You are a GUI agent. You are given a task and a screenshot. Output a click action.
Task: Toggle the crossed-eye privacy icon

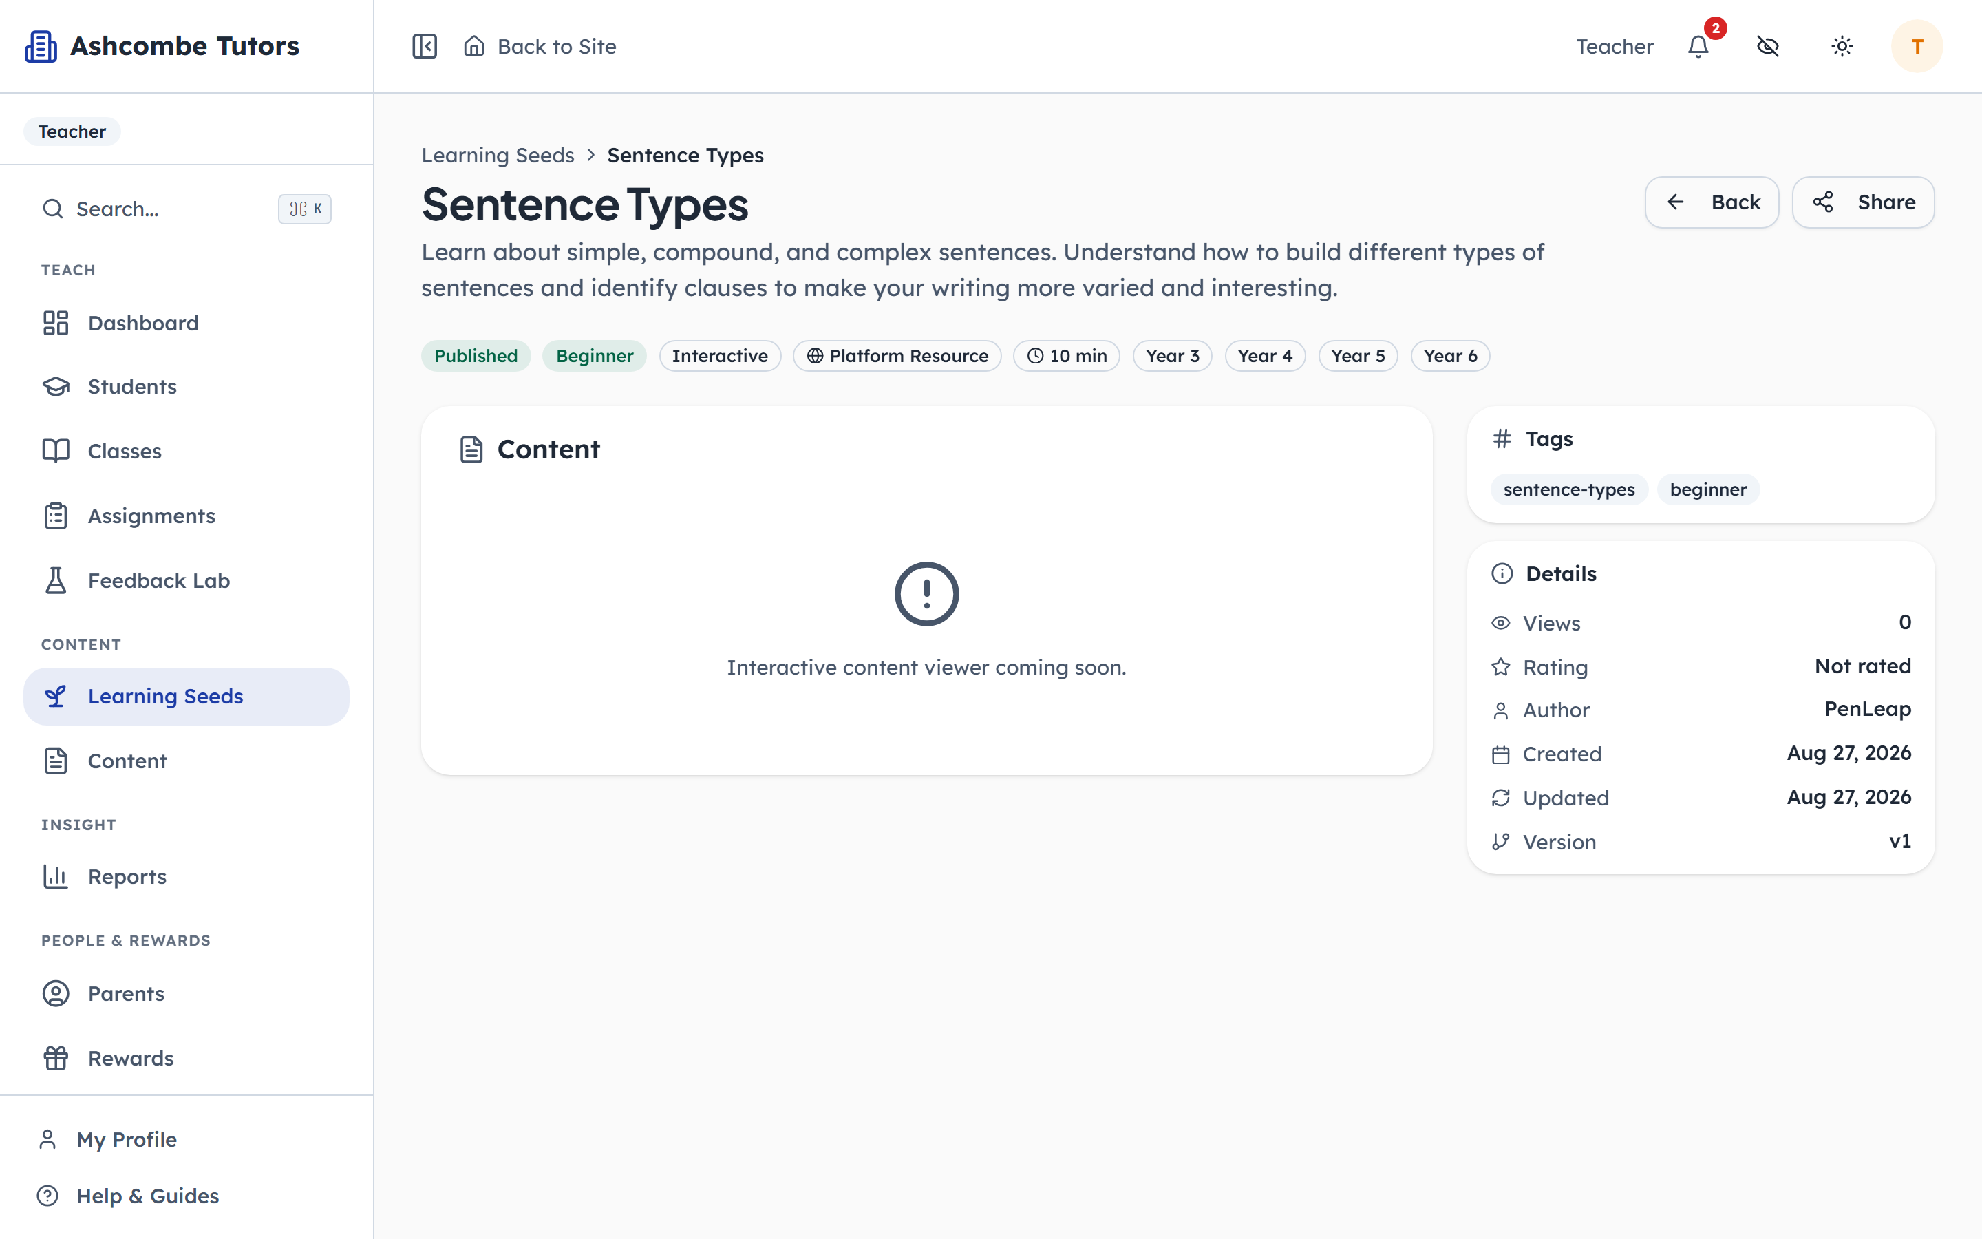coord(1768,46)
